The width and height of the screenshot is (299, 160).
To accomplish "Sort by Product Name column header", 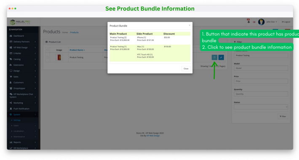I will click(x=77, y=50).
